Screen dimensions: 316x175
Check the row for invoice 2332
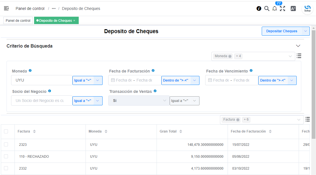pyautogui.click(x=6, y=168)
